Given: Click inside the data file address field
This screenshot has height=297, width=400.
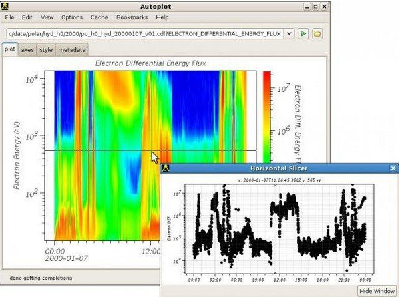Looking at the screenshot, I should (145, 33).
